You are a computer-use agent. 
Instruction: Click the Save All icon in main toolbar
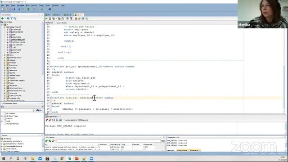coord(13,9)
